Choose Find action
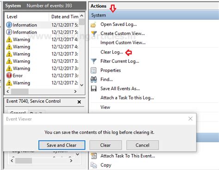This screenshot has width=219, height=170. [107, 79]
